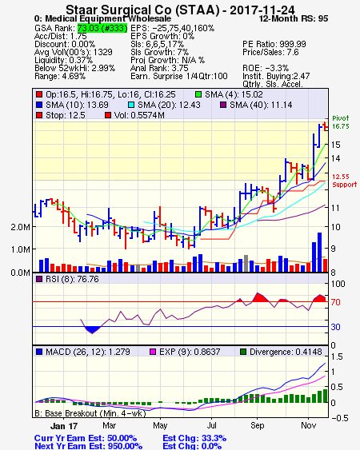
Task: Click the EPS Growth: 0% text
Action: (162, 36)
